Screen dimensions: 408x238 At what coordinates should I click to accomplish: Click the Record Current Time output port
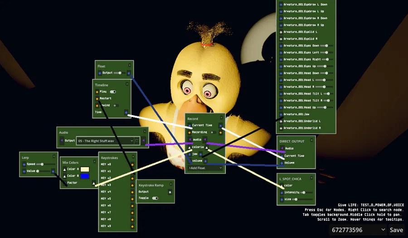pos(220,126)
